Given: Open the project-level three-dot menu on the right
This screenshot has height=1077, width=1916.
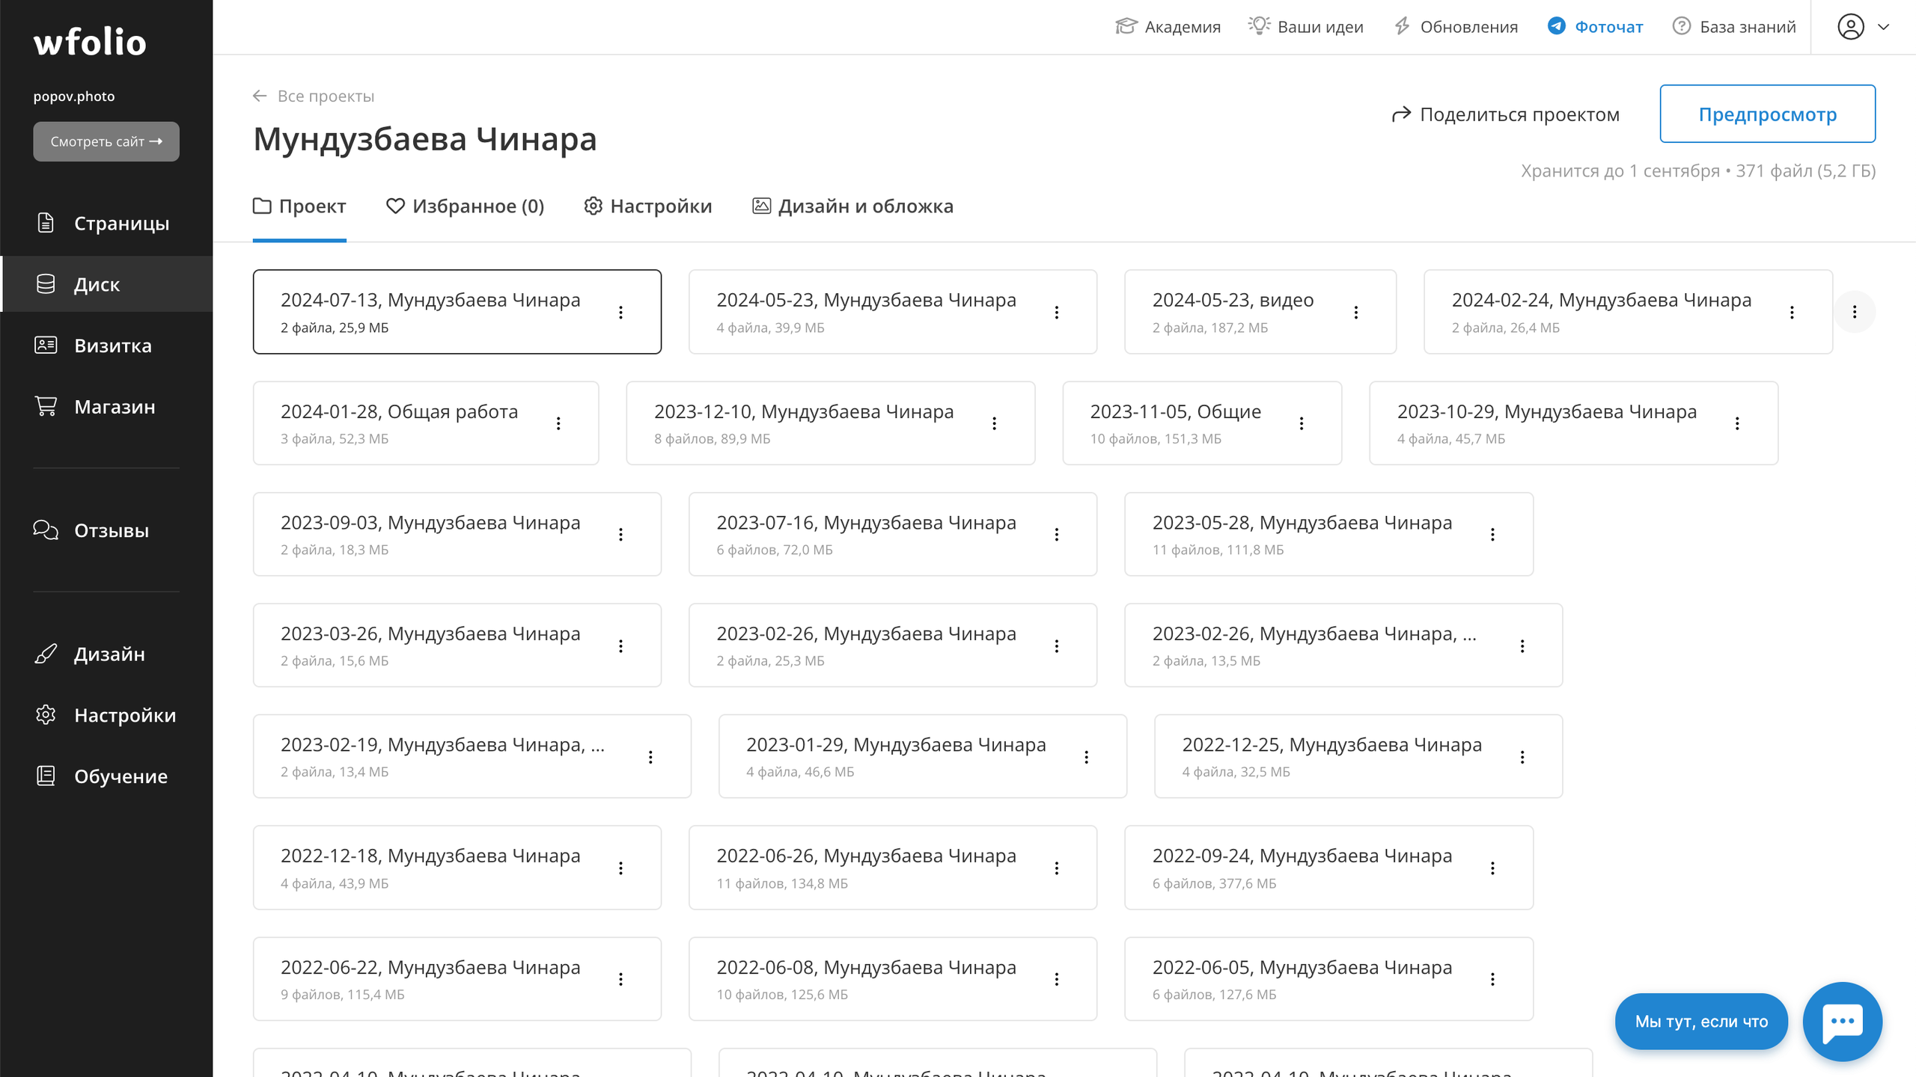Looking at the screenshot, I should pyautogui.click(x=1854, y=312).
